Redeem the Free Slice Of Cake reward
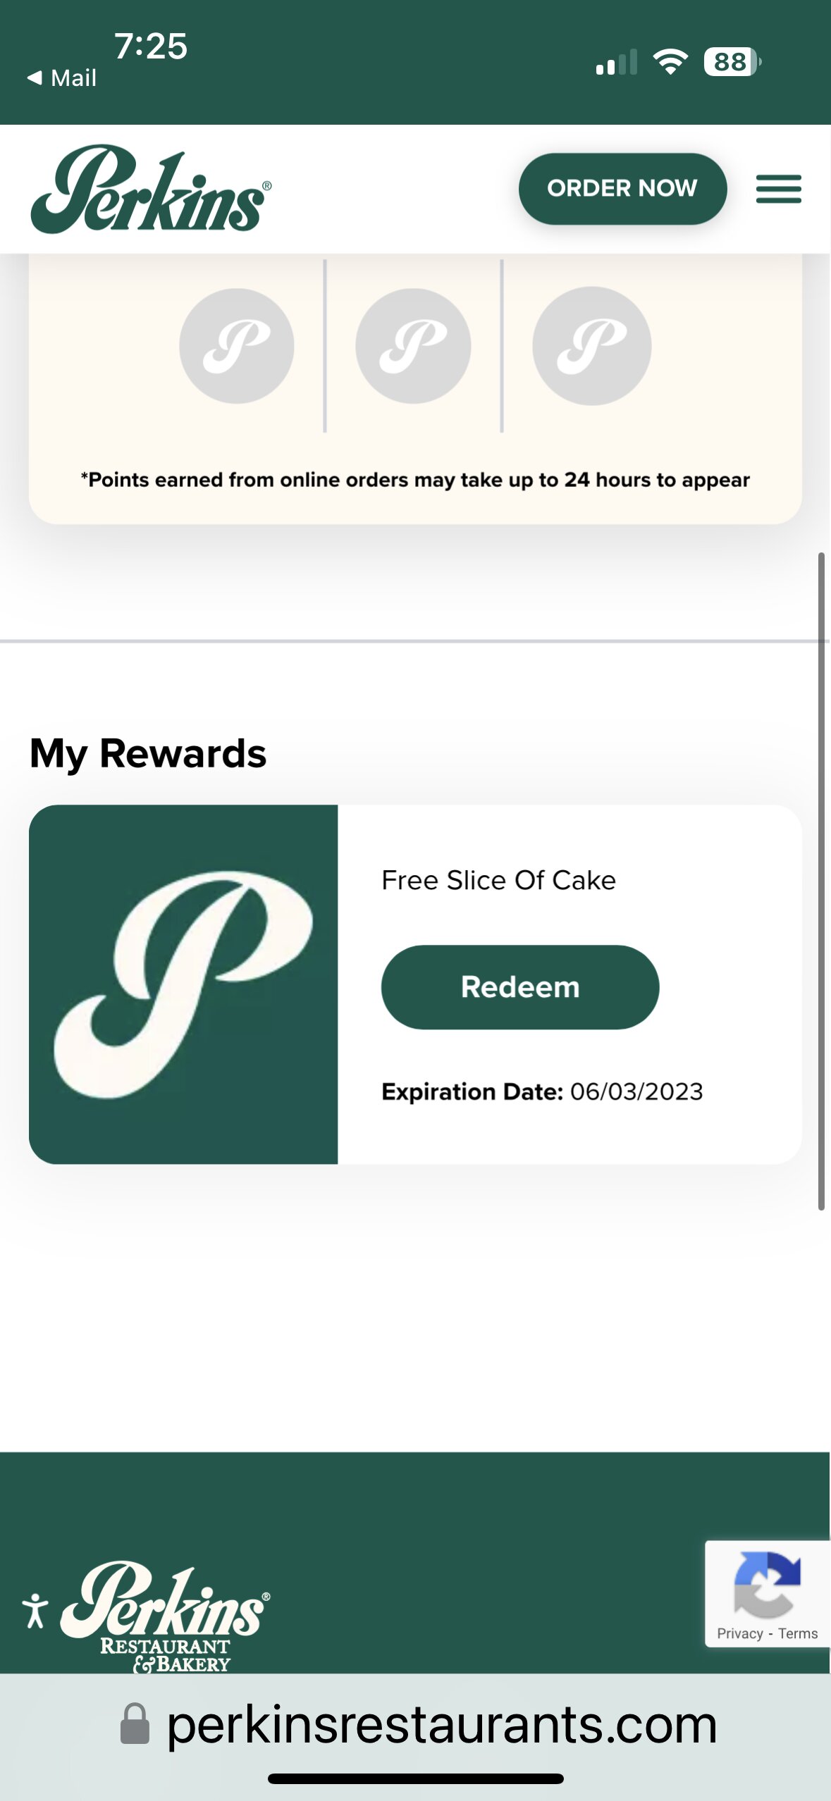This screenshot has width=831, height=1801. coord(520,986)
